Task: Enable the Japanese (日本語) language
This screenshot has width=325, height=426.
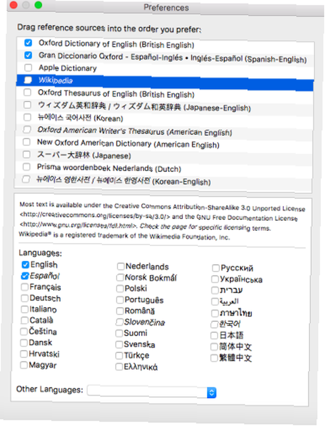Action: pyautogui.click(x=215, y=335)
